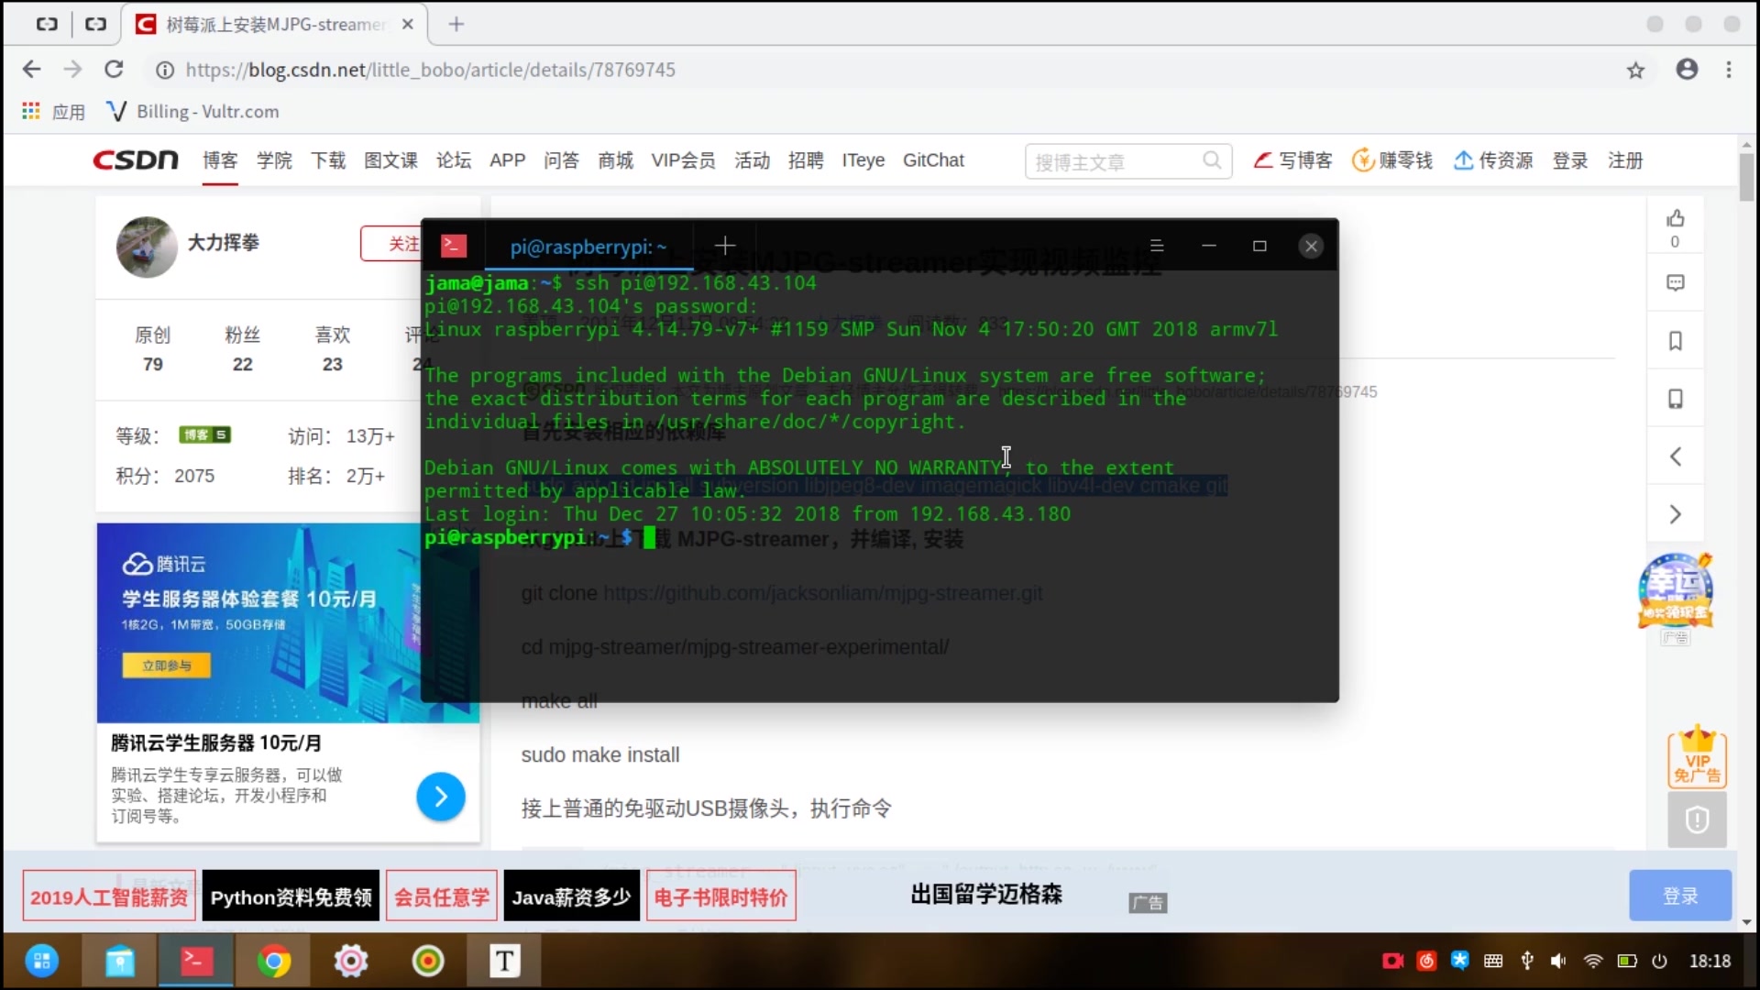
Task: Click the 2019人工智能薪资 banner link
Action: pos(109,896)
